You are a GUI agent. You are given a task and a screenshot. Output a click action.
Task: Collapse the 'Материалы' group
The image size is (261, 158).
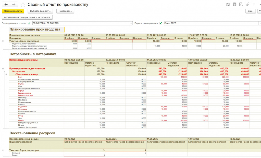pos(5,71)
